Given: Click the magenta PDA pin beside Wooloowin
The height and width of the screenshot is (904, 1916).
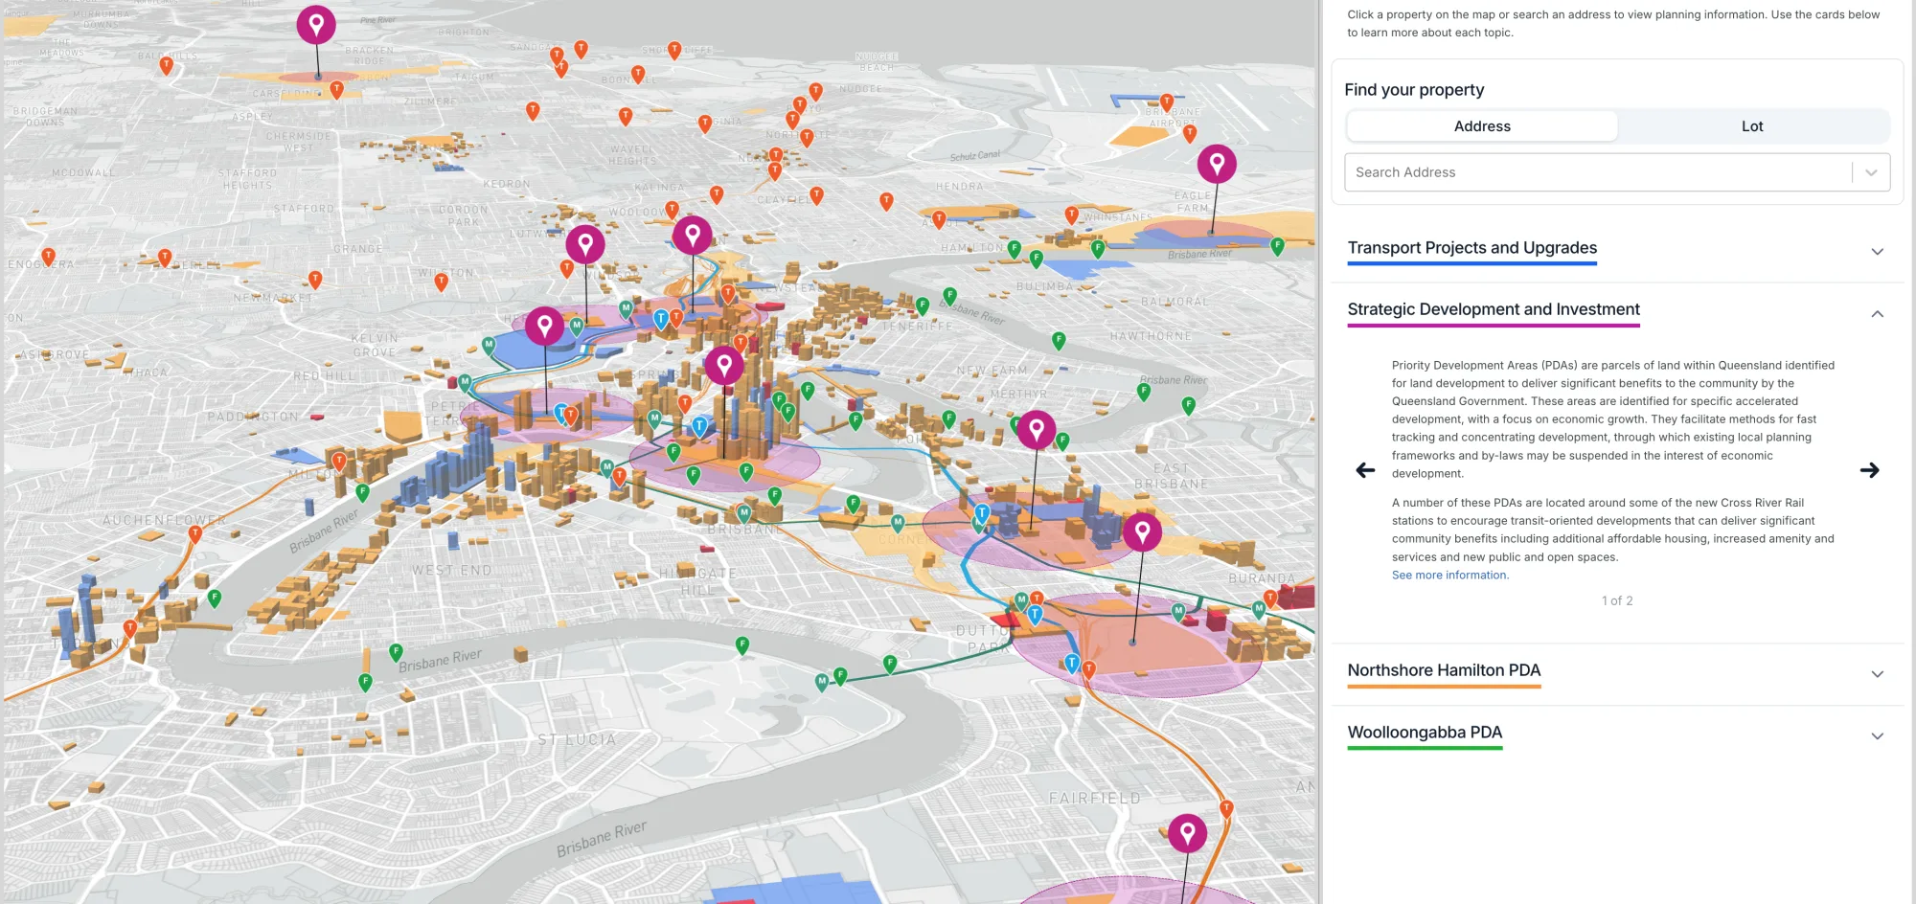Looking at the screenshot, I should coord(693,234).
